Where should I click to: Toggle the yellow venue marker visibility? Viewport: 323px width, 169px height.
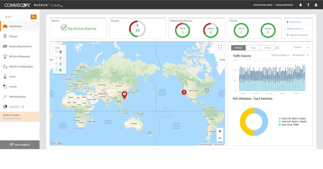pos(56,57)
